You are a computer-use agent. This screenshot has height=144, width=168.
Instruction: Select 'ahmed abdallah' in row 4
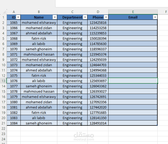click(39, 33)
